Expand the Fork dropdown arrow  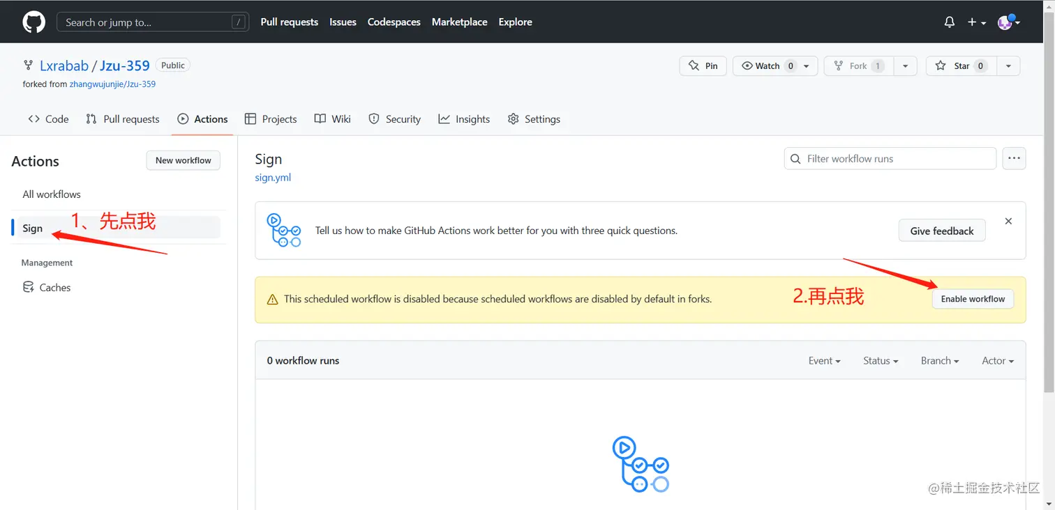click(x=905, y=65)
